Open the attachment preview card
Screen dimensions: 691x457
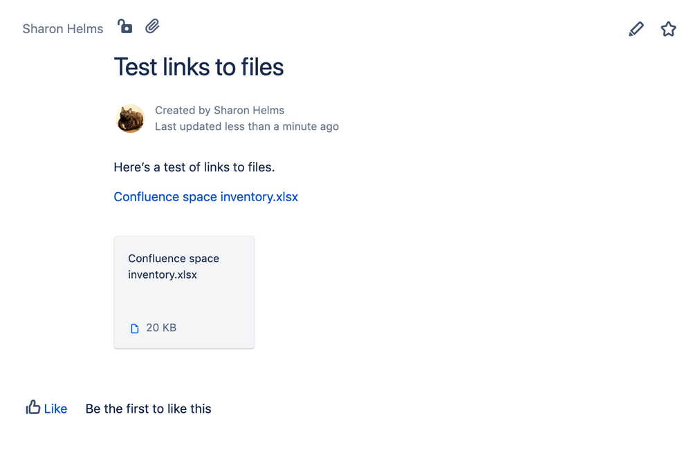184,292
